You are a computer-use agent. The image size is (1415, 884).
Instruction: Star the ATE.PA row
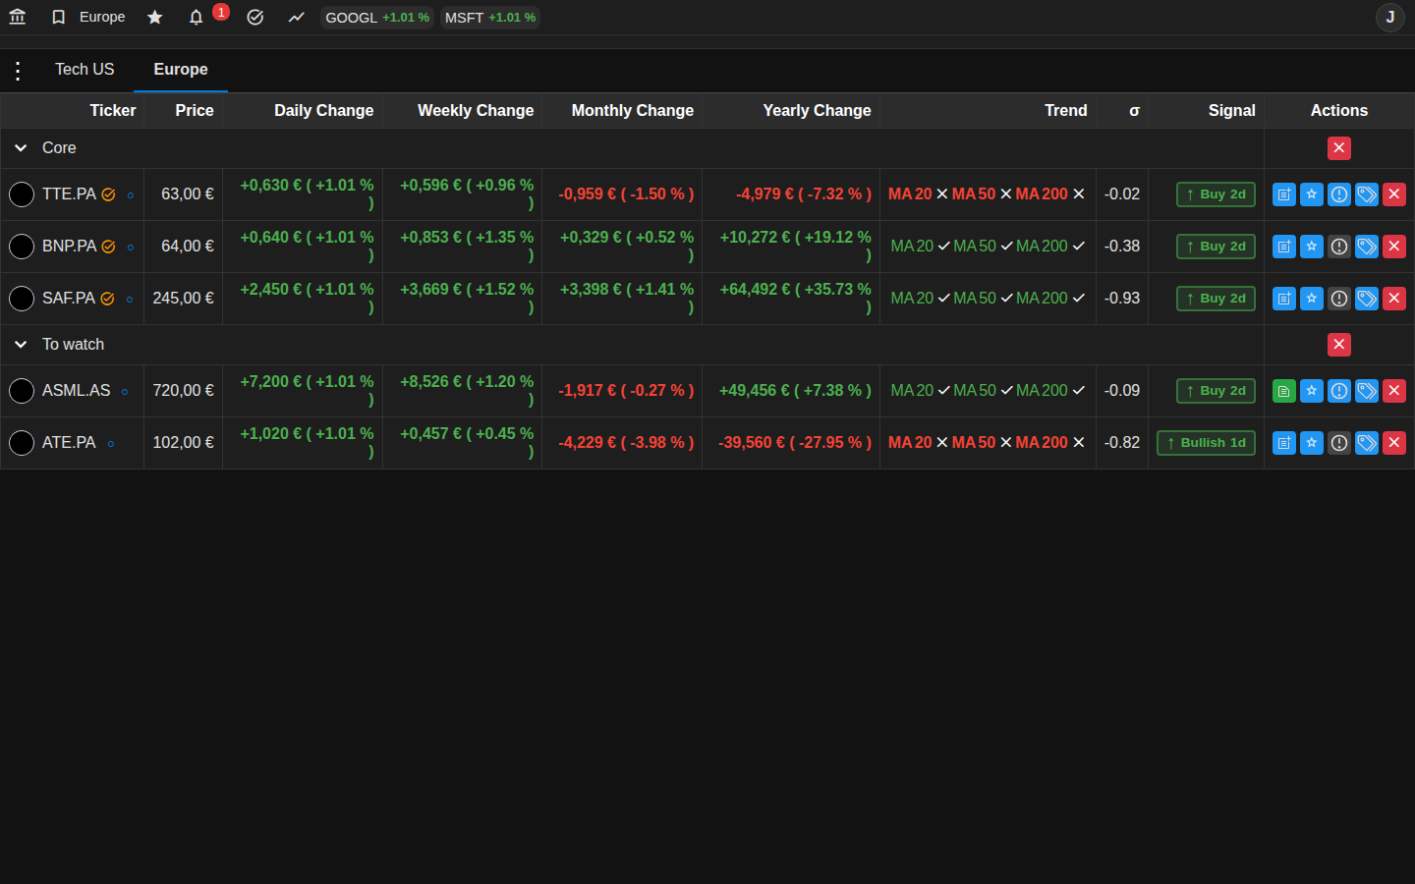click(1312, 443)
